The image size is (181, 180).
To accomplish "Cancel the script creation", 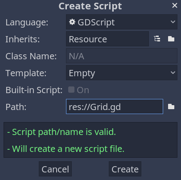I will point(55,169).
